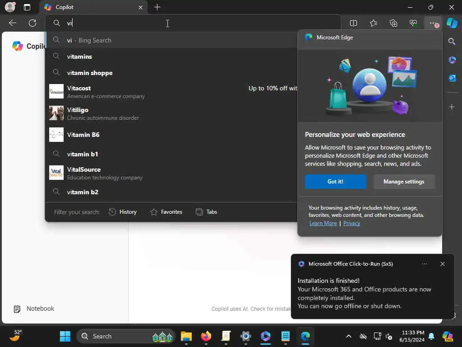Screen dimensions: 462x347
Task: Select the Vitiligo suggestion
Action: click(x=171, y=113)
